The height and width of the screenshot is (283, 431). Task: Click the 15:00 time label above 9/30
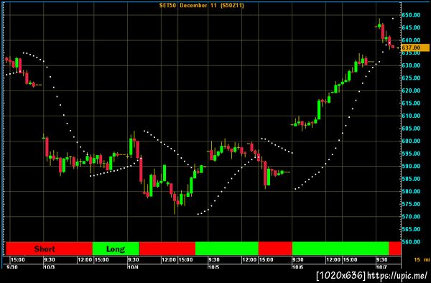17,260
